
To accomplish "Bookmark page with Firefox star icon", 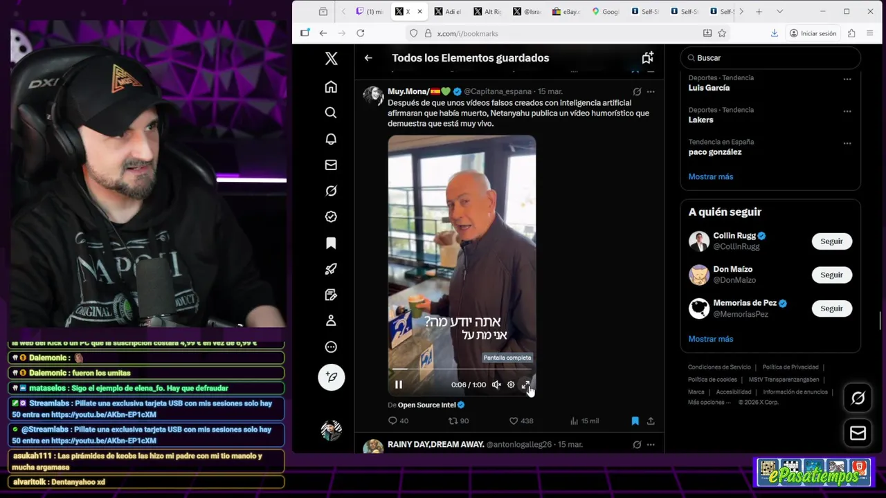I will (722, 33).
